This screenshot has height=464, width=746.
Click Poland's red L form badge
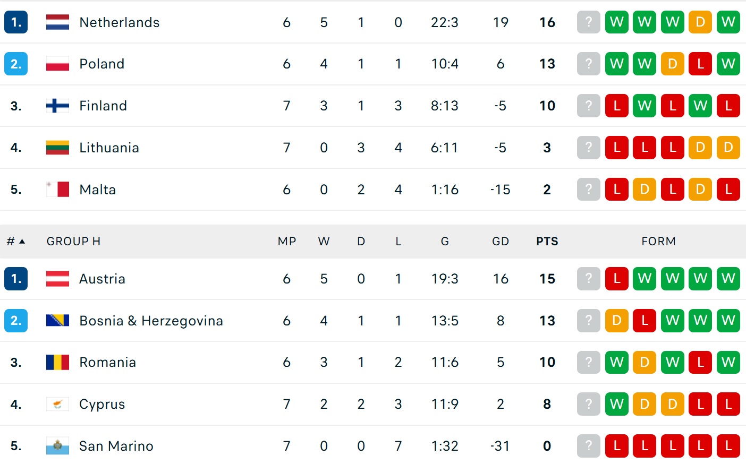700,64
